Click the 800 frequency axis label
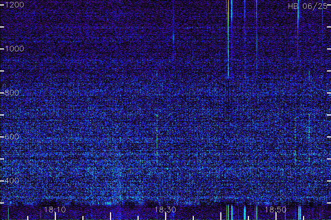 [x=12, y=93]
